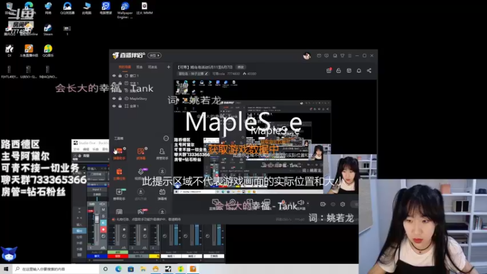Select the first orange scene tab
Viewport: 487px width, 274px height.
tap(125, 67)
